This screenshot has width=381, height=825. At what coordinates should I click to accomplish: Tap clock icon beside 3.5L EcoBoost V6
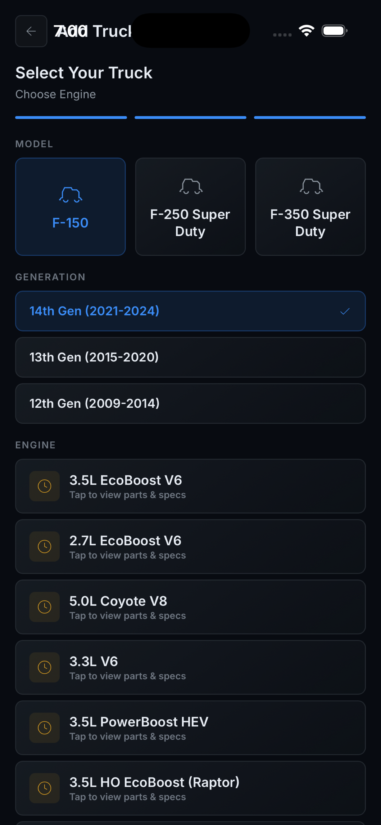coord(45,486)
